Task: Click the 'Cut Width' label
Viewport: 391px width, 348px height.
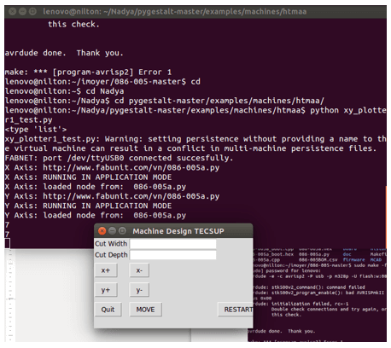Action: [x=111, y=244]
